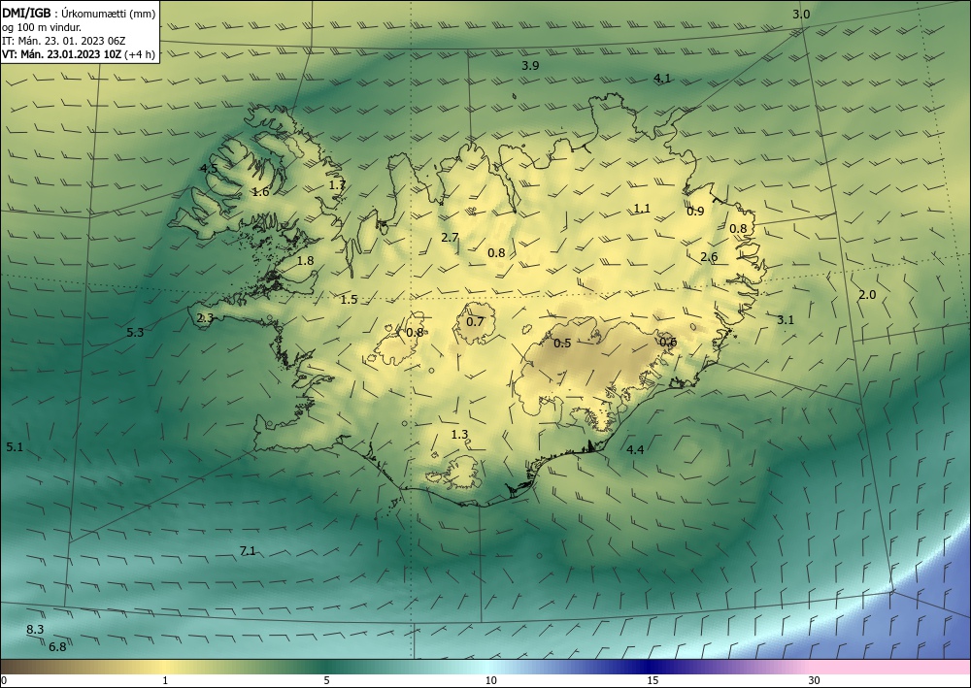The width and height of the screenshot is (971, 688).
Task: Click the 5.3 value offshore west
Action: click(x=135, y=332)
